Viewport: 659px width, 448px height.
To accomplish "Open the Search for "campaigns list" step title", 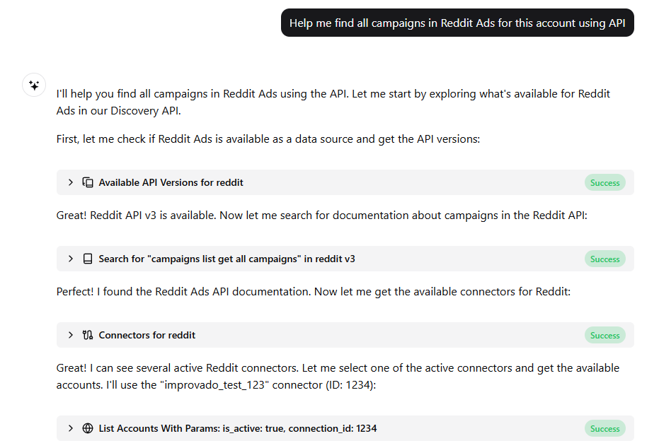I will (227, 259).
